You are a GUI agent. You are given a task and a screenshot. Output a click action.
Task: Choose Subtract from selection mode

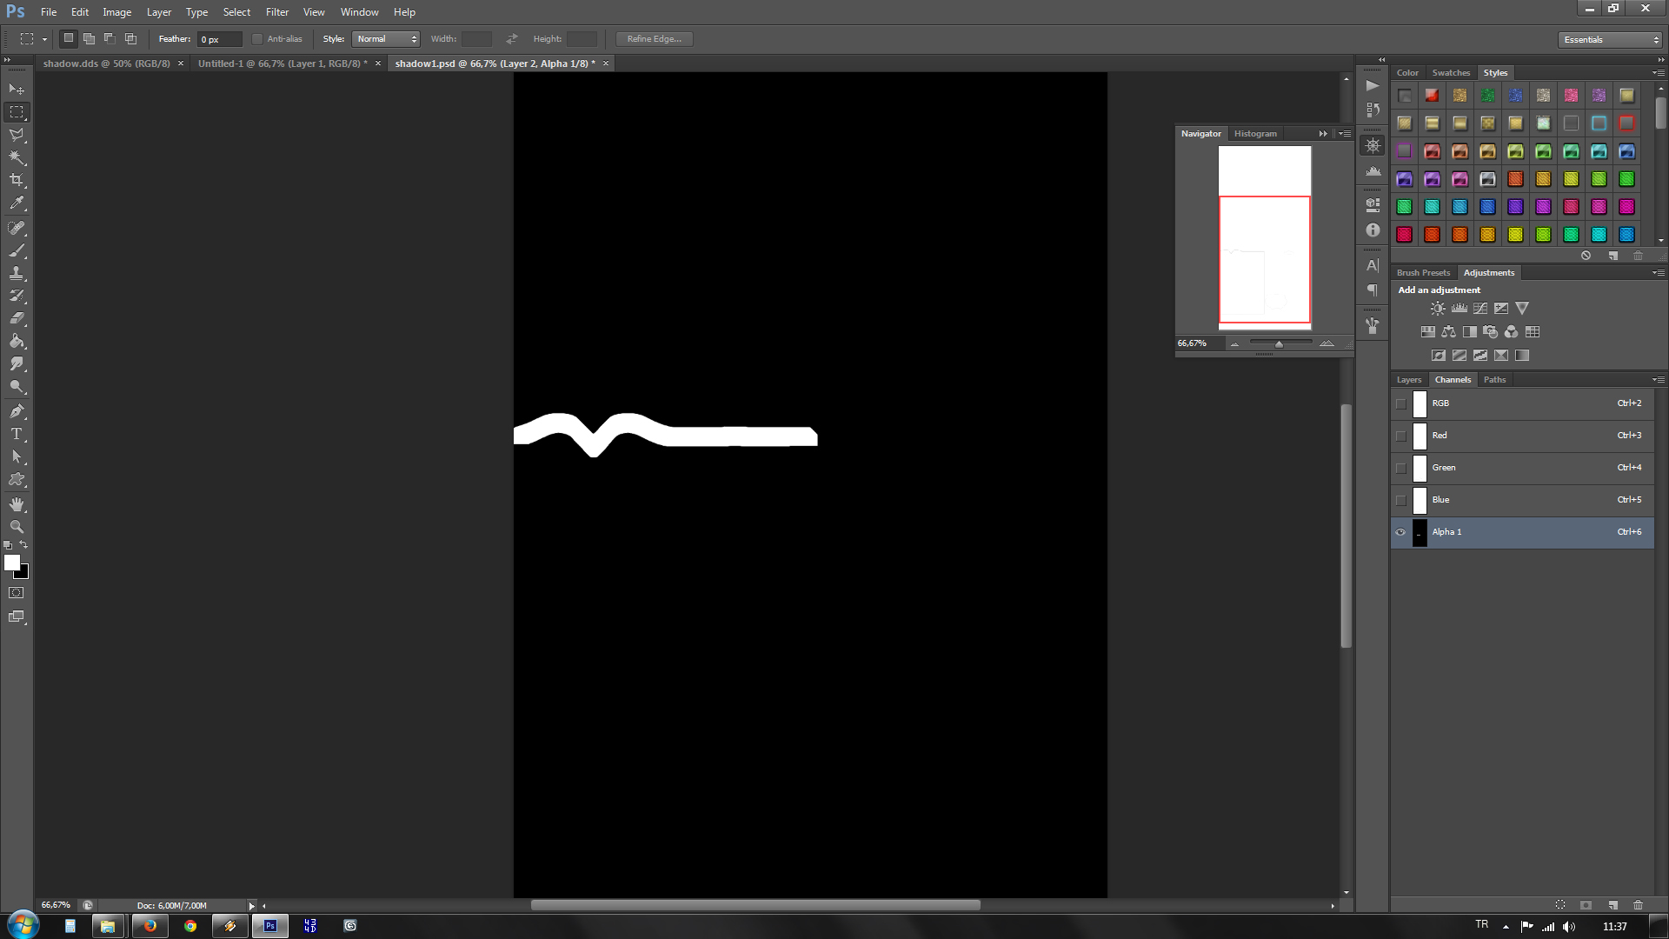[110, 38]
